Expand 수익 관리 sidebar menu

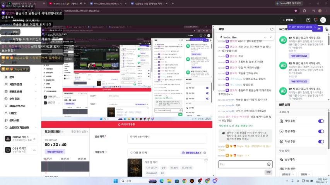pyautogui.click(x=21, y=99)
